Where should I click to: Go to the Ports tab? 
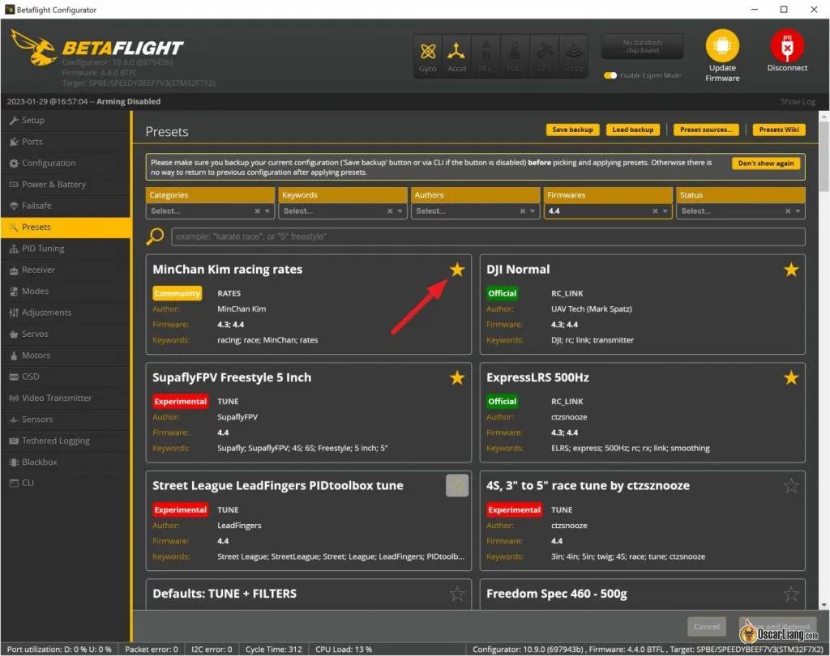pos(66,142)
